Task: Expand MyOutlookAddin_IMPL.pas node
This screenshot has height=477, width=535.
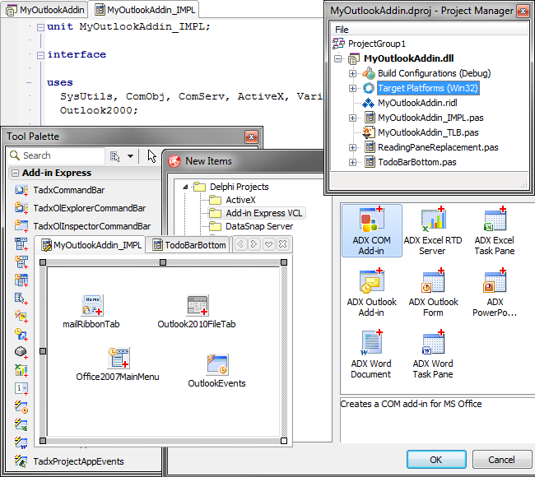Action: (x=352, y=118)
